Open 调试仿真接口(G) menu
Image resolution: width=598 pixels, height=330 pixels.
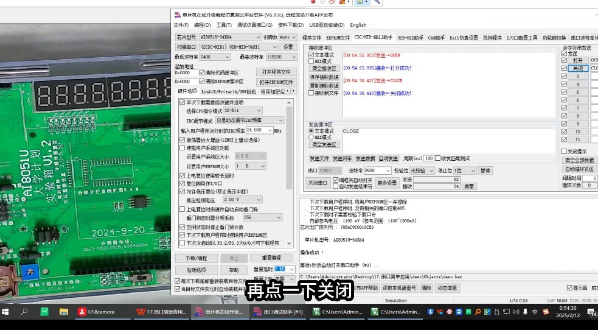tap(255, 25)
